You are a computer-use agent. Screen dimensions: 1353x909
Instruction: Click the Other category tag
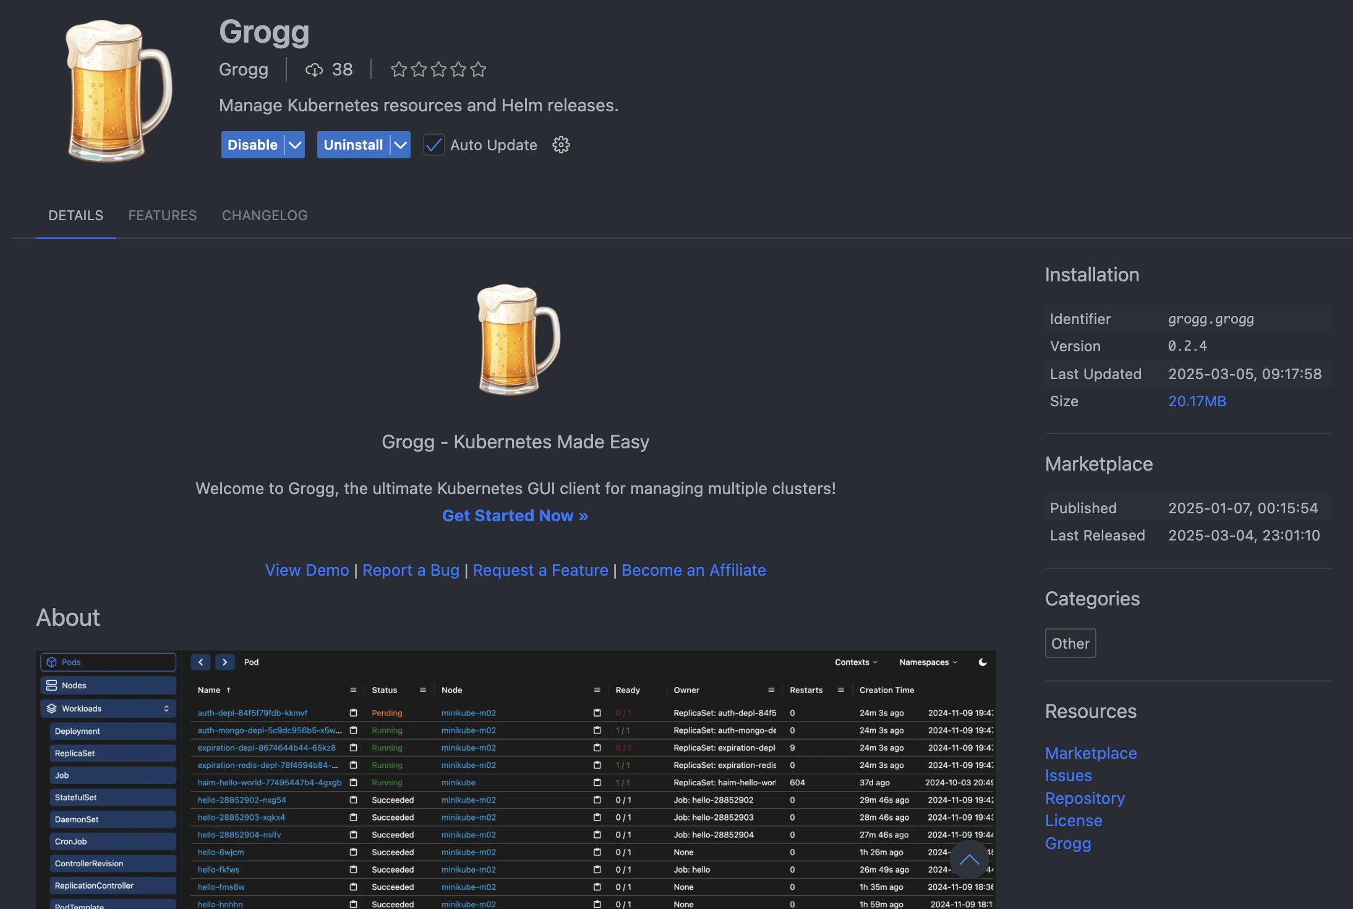1070,643
